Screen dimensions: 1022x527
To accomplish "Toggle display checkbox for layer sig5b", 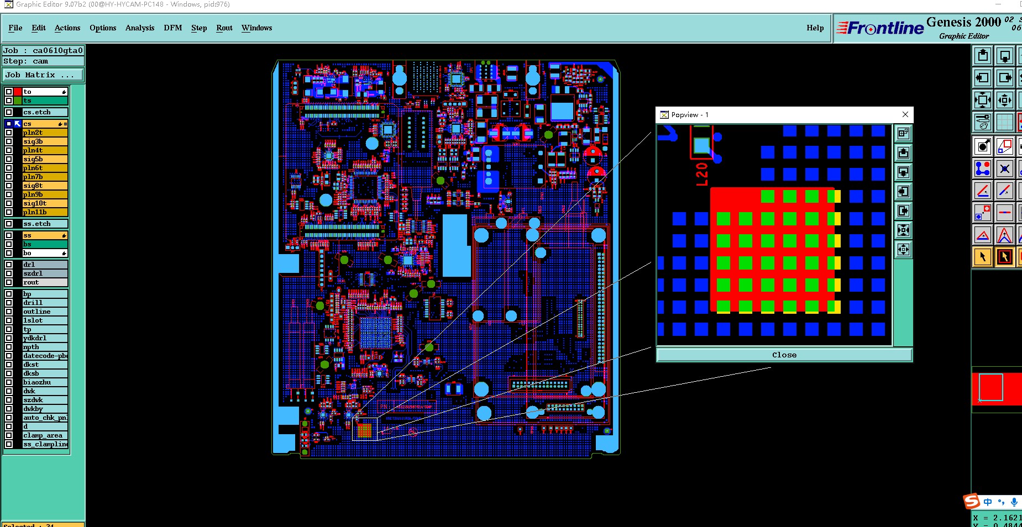I will [9, 159].
